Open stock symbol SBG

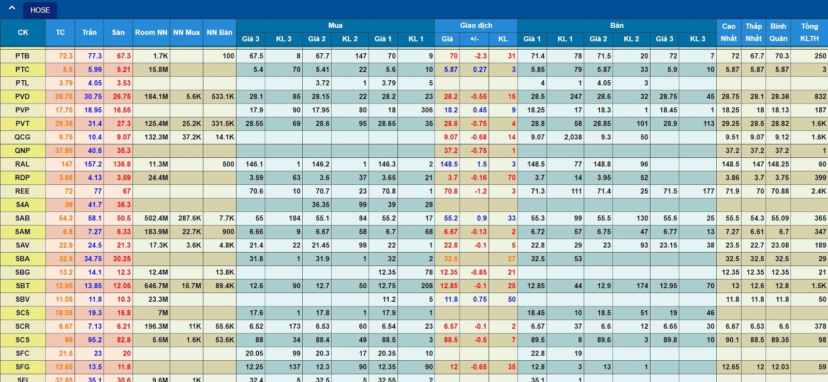pos(22,272)
